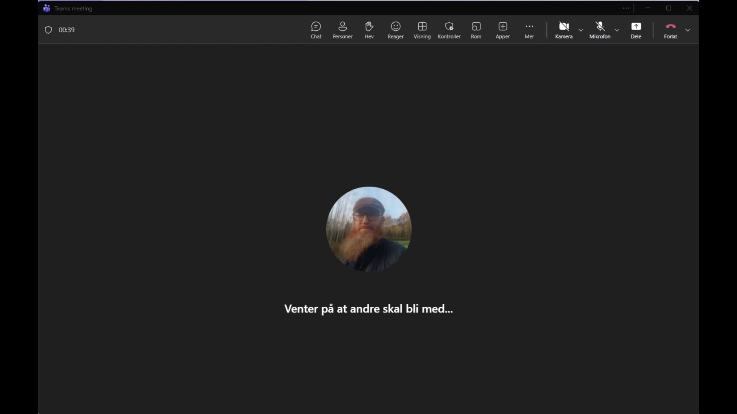Screen dimensions: 737x414
Task: Leave meeting with Forlat button
Action: click(x=670, y=30)
